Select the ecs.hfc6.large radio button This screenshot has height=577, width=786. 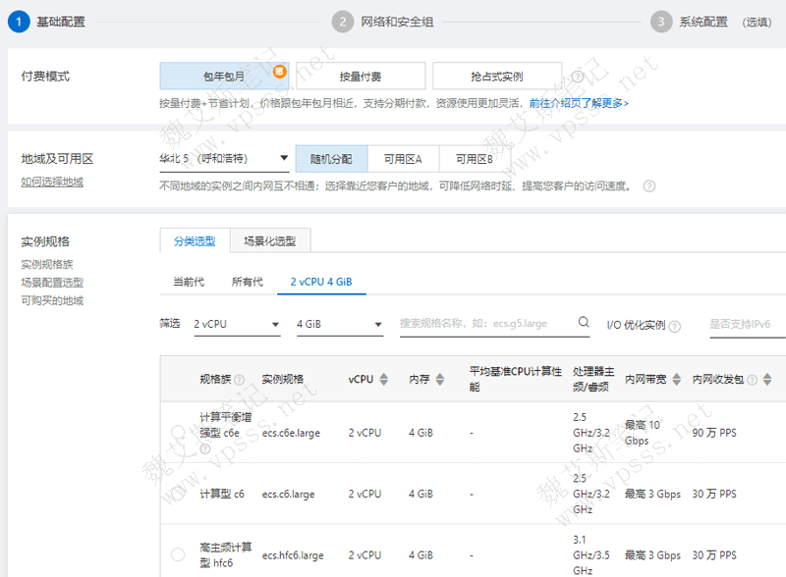pos(178,554)
